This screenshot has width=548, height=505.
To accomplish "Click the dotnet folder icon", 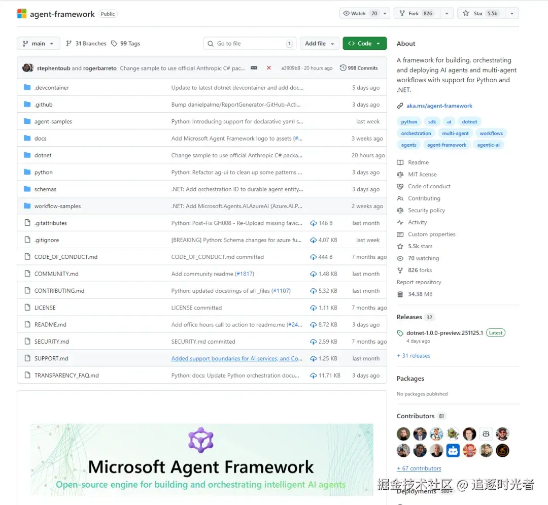I will point(27,155).
